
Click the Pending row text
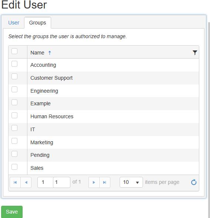40,155
